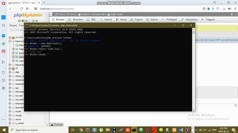
Task: Open bookmarks star icon in Opera sidebar
Action: [3, 25]
